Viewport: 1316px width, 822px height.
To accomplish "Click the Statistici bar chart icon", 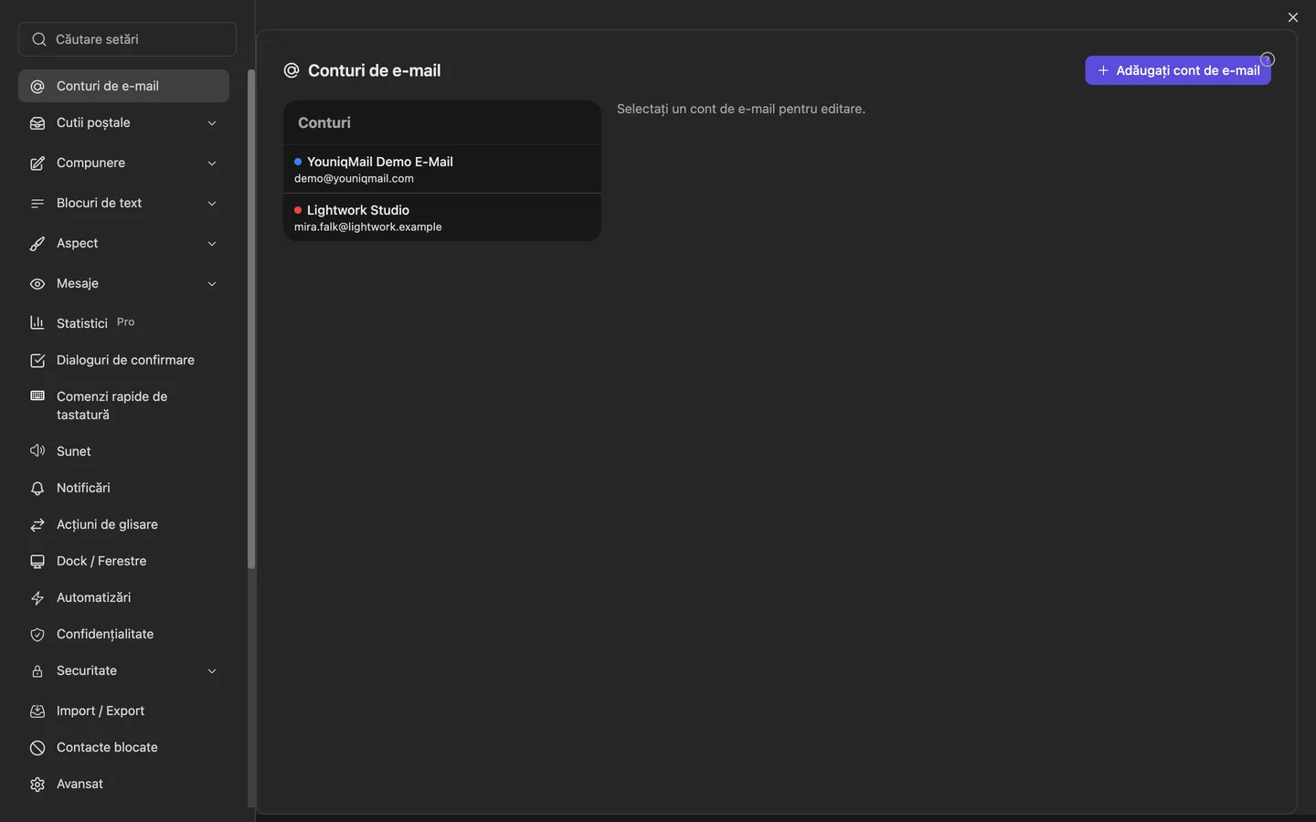I will point(37,322).
